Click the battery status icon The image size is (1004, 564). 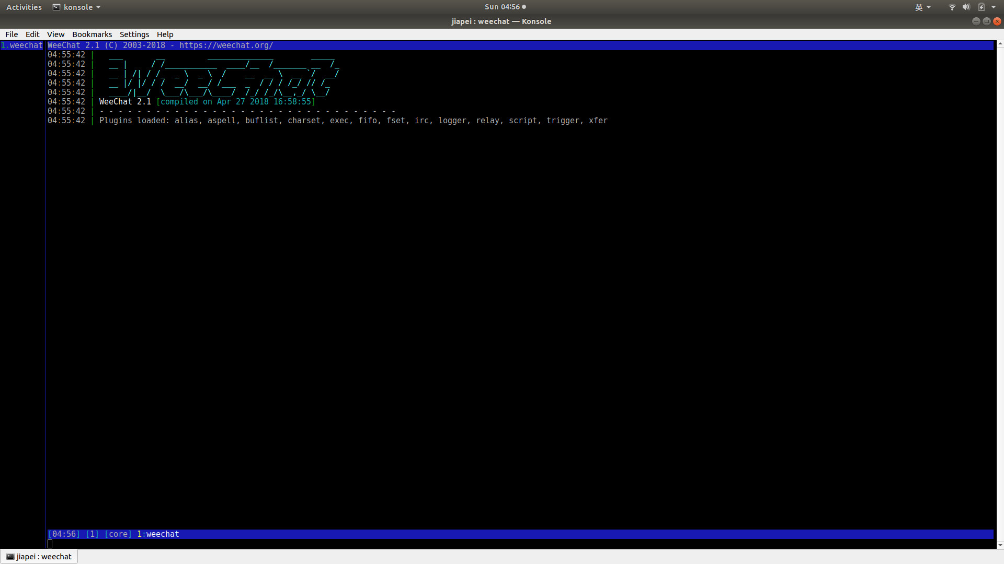click(981, 7)
